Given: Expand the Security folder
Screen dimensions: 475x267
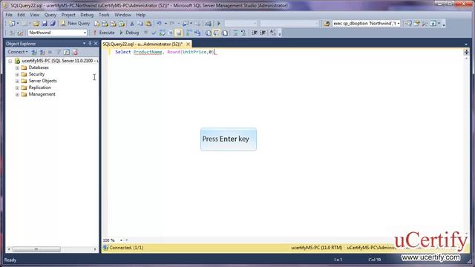Looking at the screenshot, I should tap(17, 74).
